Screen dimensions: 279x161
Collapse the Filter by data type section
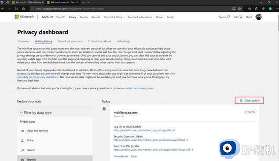pyautogui.click(x=36, y=113)
